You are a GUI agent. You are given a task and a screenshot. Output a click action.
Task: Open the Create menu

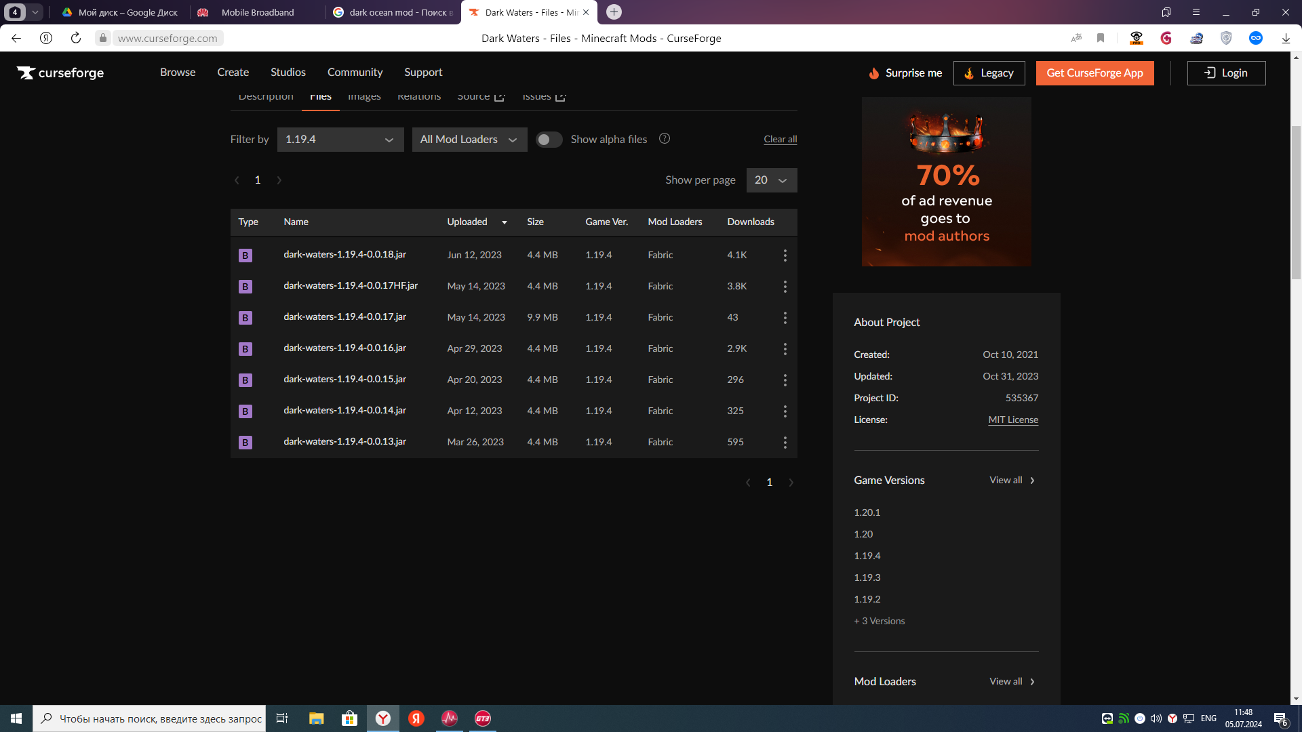coord(233,73)
